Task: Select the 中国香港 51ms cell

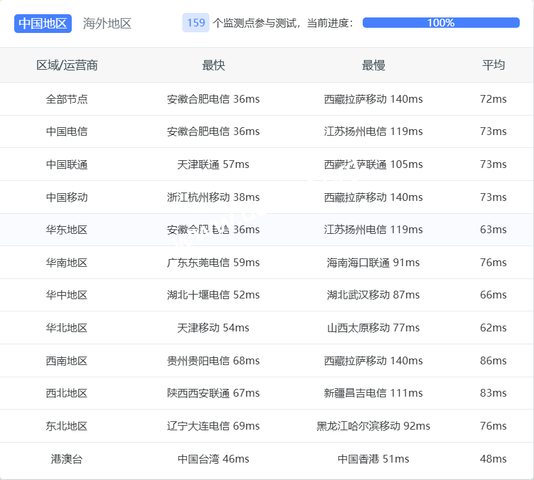Action: [373, 459]
